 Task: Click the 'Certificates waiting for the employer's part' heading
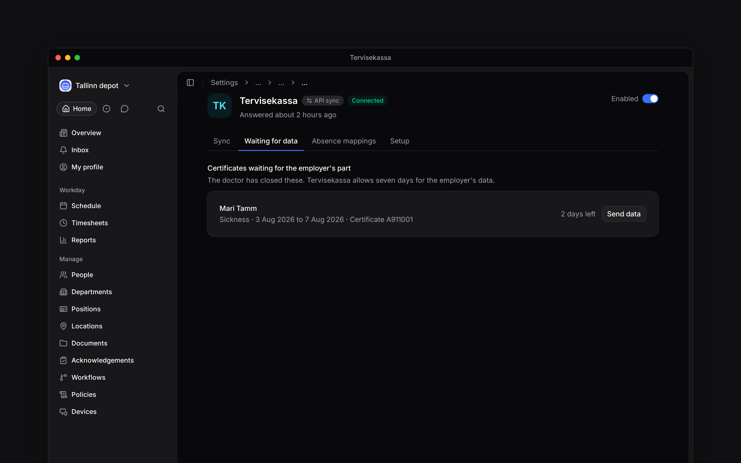279,168
